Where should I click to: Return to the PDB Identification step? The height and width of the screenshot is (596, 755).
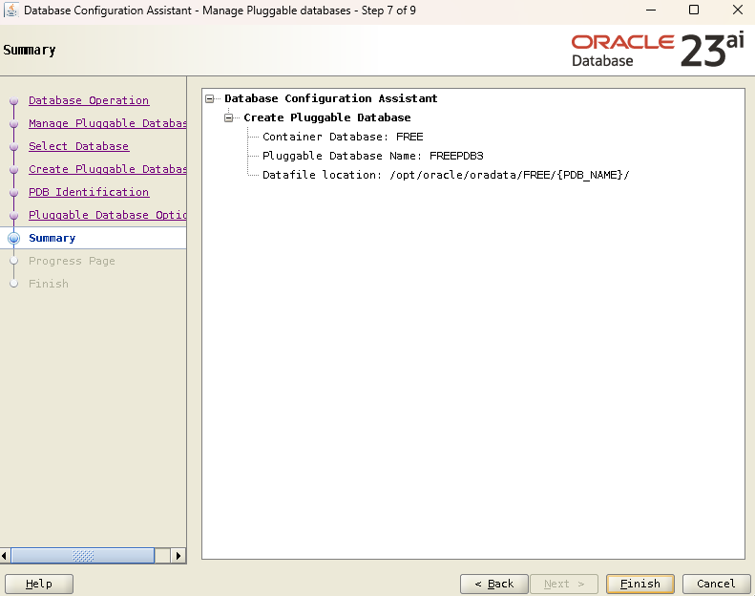click(x=89, y=192)
